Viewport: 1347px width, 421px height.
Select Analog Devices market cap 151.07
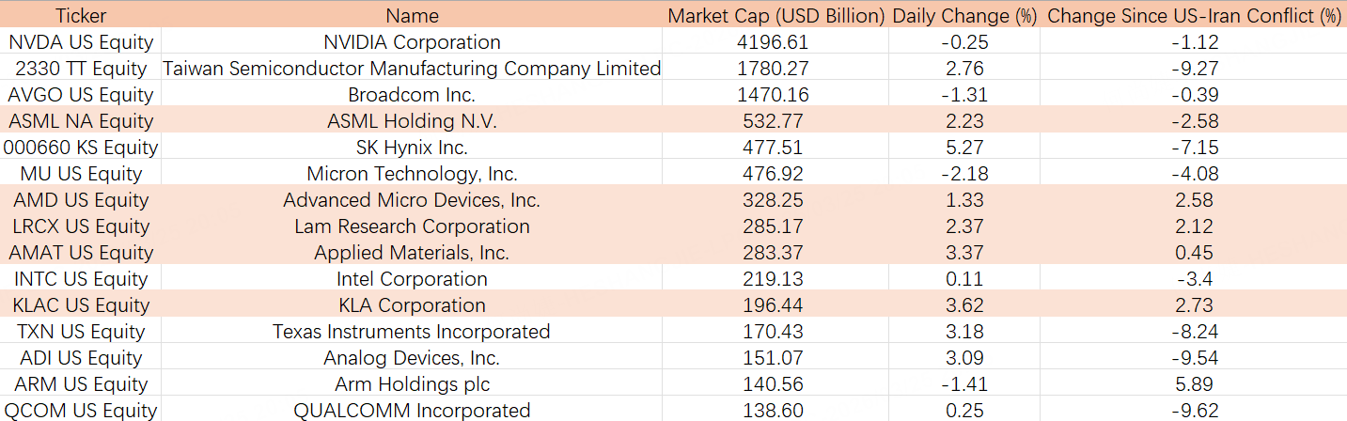coord(775,358)
